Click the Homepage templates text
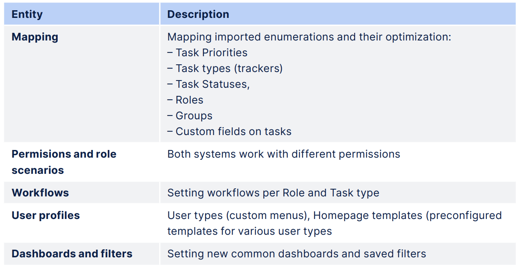Screen dimensions: 518x265 pyautogui.click(x=368, y=216)
